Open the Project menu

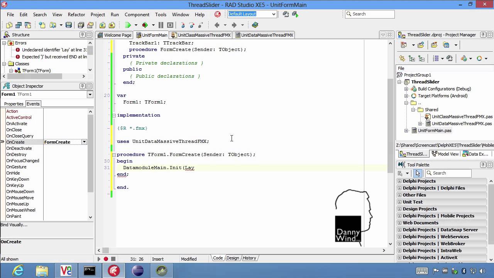pyautogui.click(x=98, y=15)
